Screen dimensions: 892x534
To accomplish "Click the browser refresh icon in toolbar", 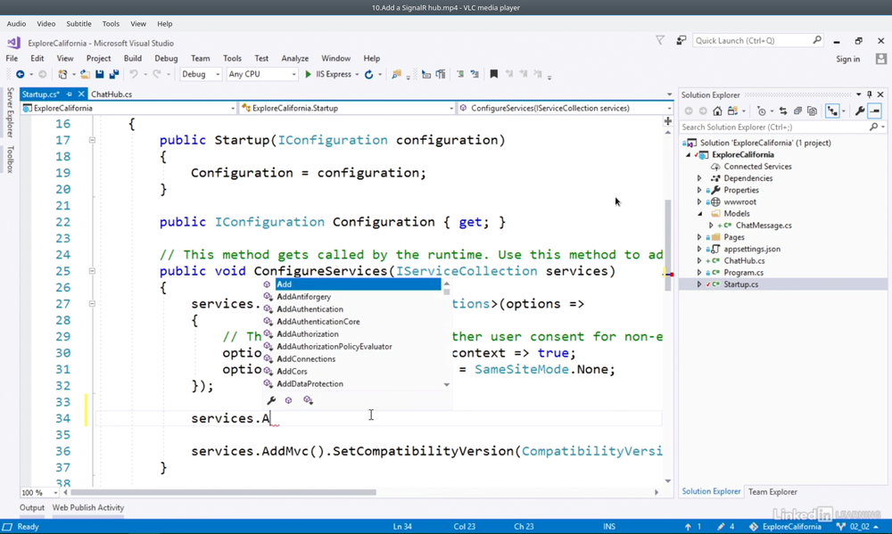I will (x=368, y=75).
